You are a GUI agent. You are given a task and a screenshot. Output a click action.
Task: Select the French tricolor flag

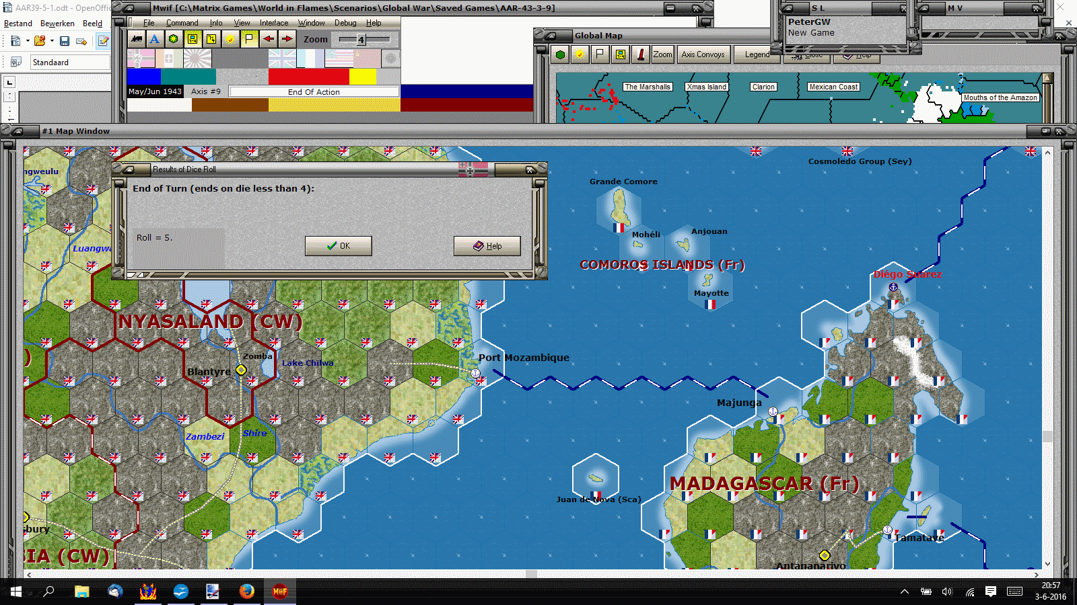point(310,59)
